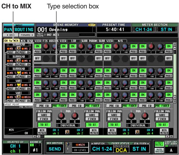Open the INDIVIDUAL pan mode box for CH 3/CH 4
Screen dimensions: 179x155
pyautogui.click(x=138, y=125)
